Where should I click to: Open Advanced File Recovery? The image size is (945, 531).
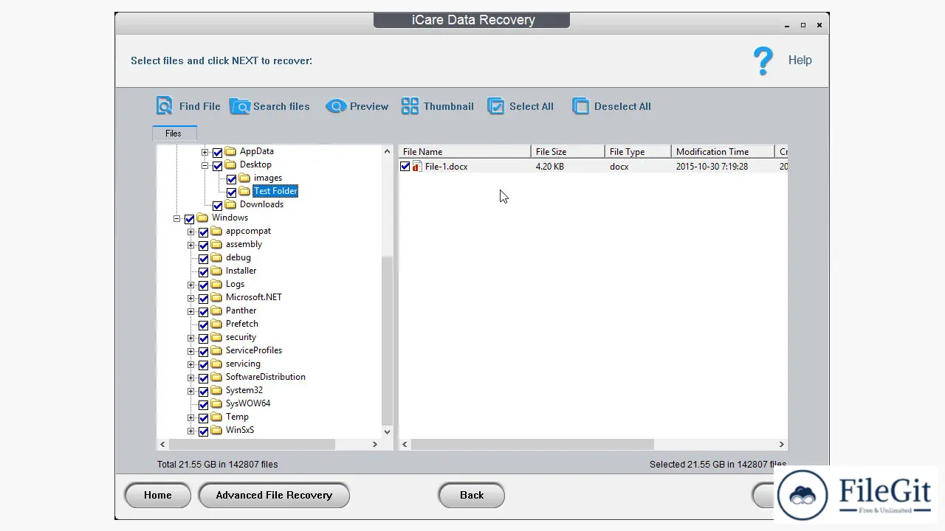[x=274, y=495]
